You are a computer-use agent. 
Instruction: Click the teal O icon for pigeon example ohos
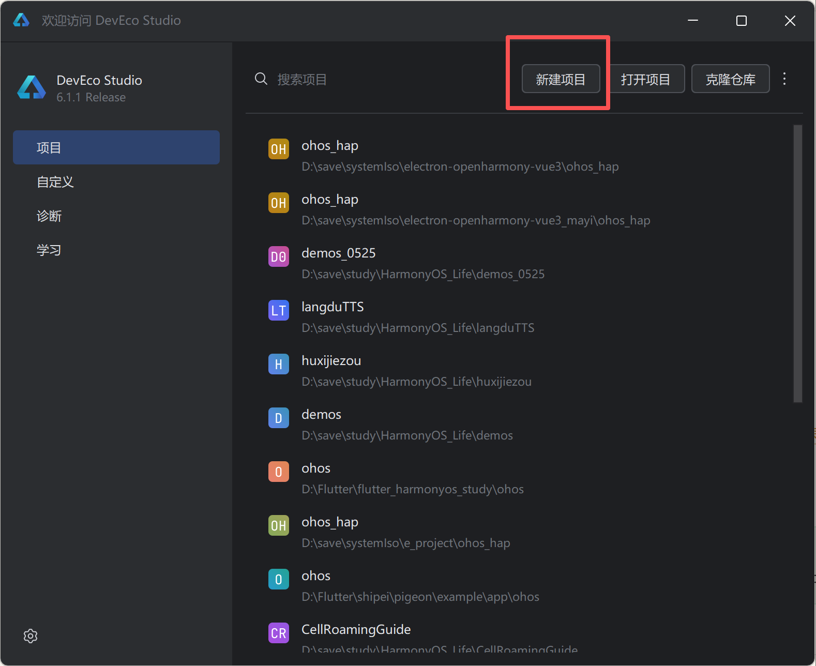coord(279,579)
